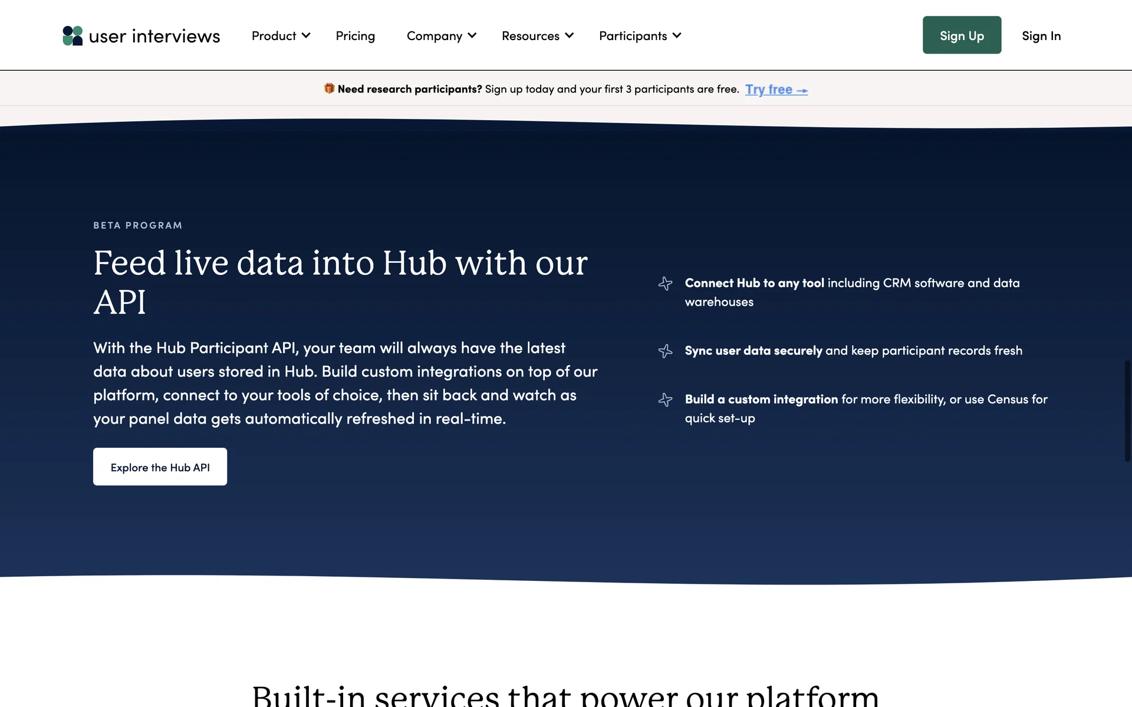Click sparkle icon beside Build custom integration
The width and height of the screenshot is (1132, 707).
[665, 400]
